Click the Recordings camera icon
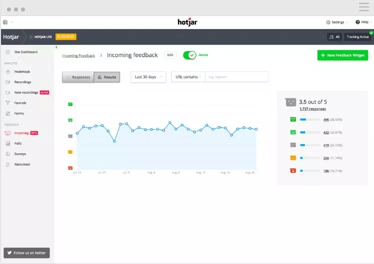 click(x=8, y=82)
